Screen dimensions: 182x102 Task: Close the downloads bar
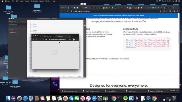click(178, 91)
